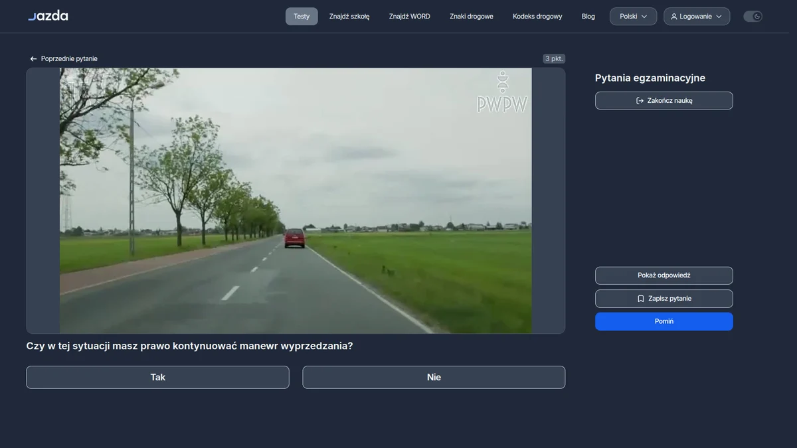Click the user icon in Logowanie
Image resolution: width=797 pixels, height=448 pixels.
click(x=674, y=17)
